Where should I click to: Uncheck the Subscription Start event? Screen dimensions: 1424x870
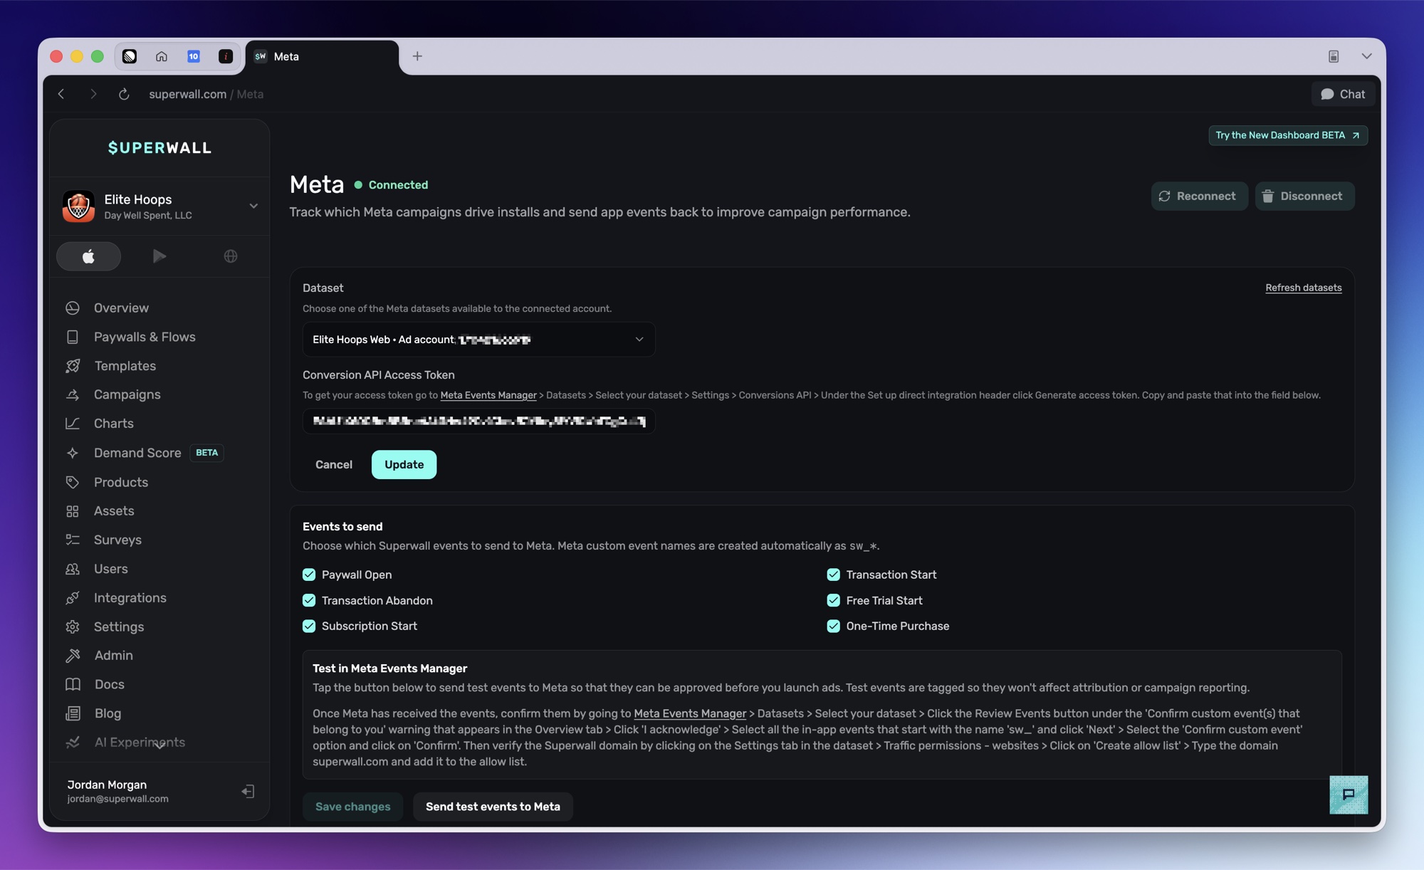pos(309,626)
